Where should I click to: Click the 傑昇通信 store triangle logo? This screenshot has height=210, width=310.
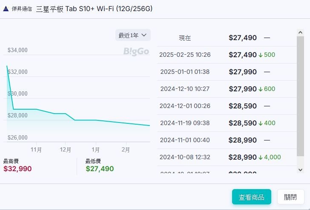click(x=6, y=9)
